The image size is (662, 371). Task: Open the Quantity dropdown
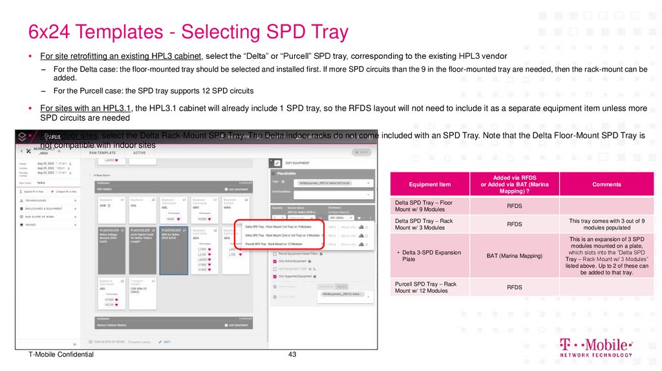click(x=278, y=218)
